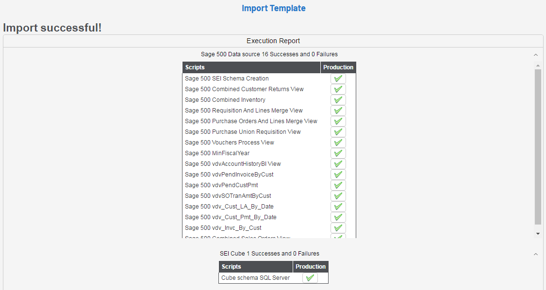Click the Import Template title link
This screenshot has height=290, width=546.
(x=273, y=8)
